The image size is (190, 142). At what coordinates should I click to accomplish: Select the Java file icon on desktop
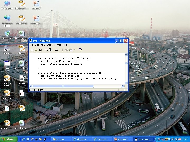point(22,80)
